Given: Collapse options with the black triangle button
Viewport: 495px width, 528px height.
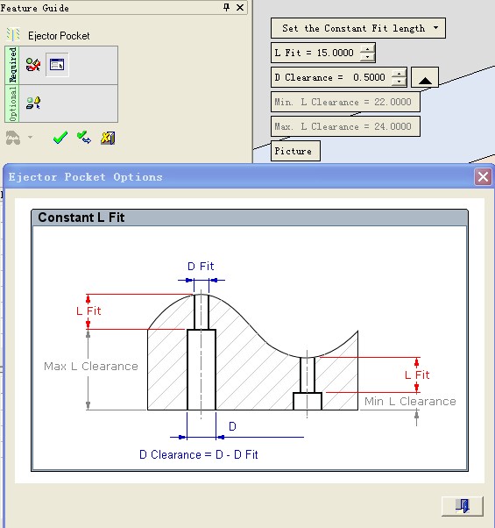Looking at the screenshot, I should point(425,77).
